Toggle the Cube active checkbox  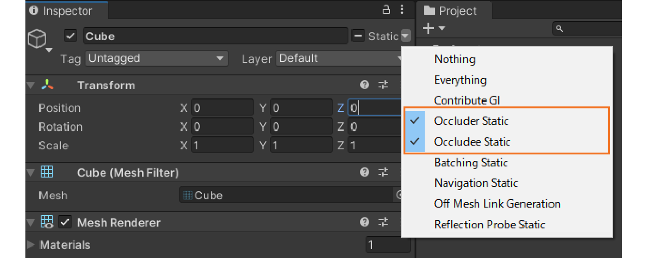[x=70, y=36]
